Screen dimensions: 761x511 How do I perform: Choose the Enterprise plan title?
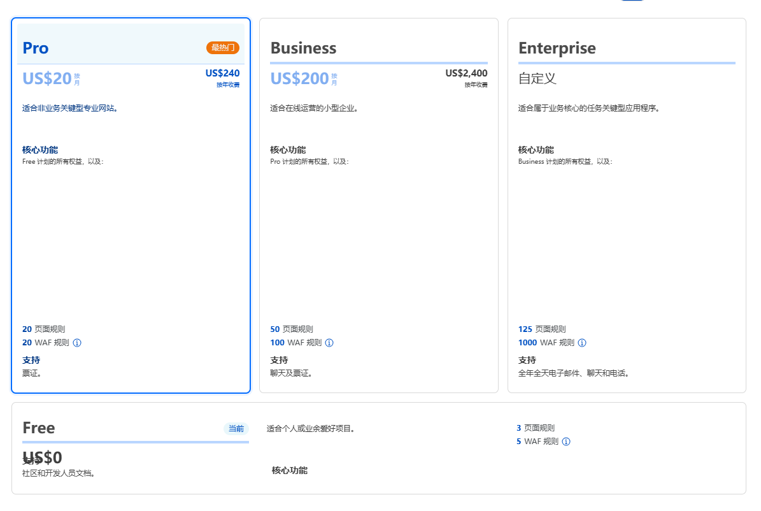tap(557, 48)
